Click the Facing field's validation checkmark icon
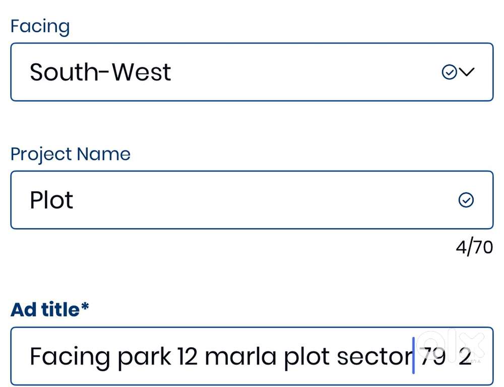 click(x=449, y=72)
